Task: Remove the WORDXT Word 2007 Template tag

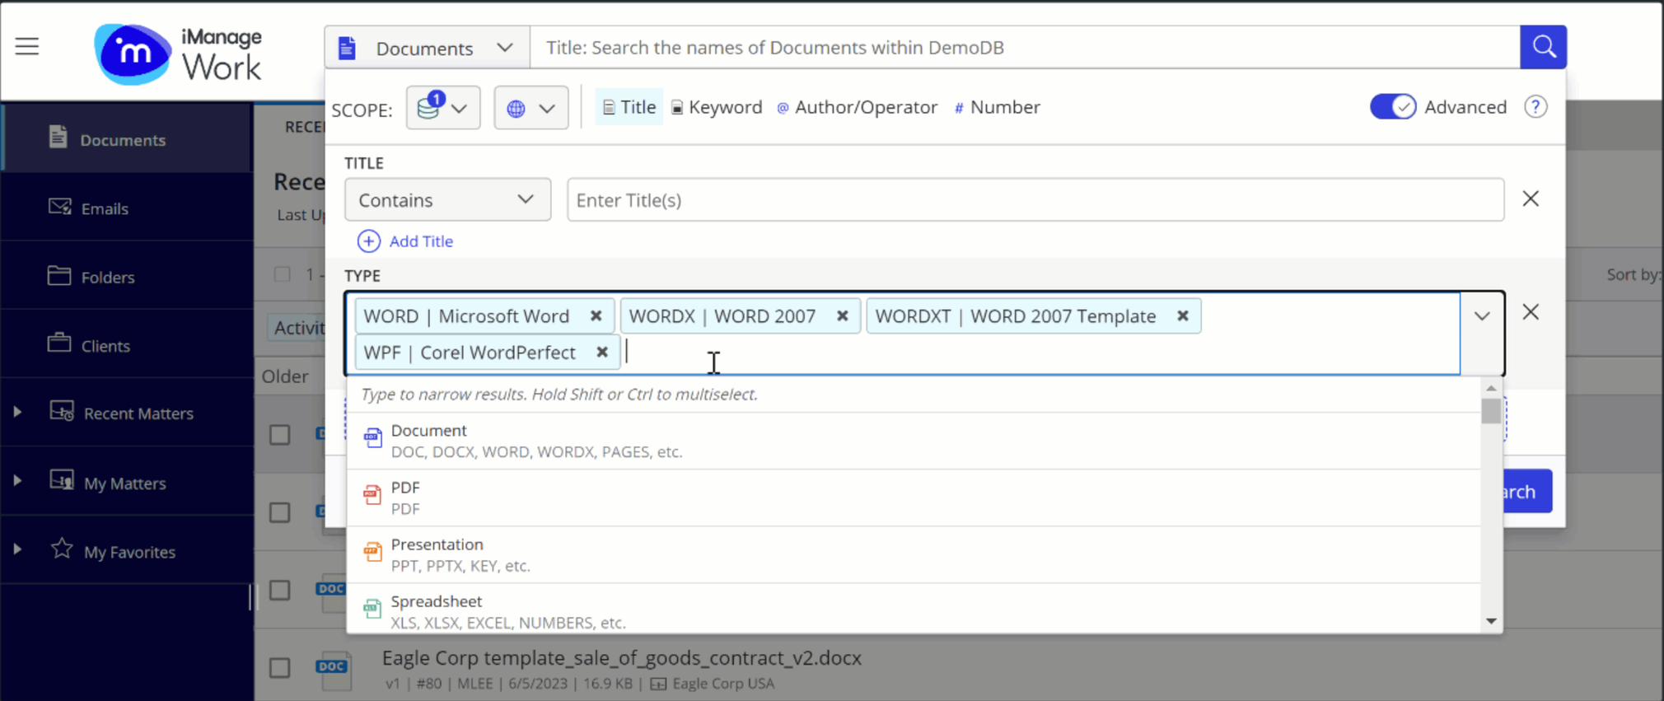Action: pos(1182,316)
